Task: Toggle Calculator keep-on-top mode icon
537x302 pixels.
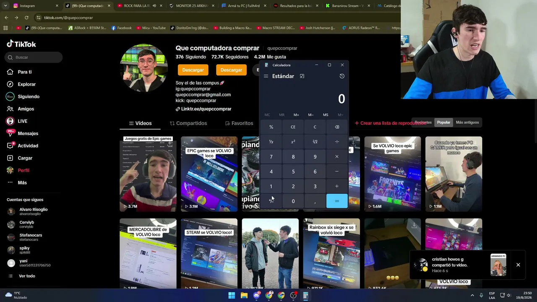Action: (302, 76)
